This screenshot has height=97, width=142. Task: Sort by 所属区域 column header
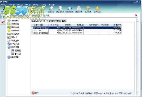click(x=115, y=25)
